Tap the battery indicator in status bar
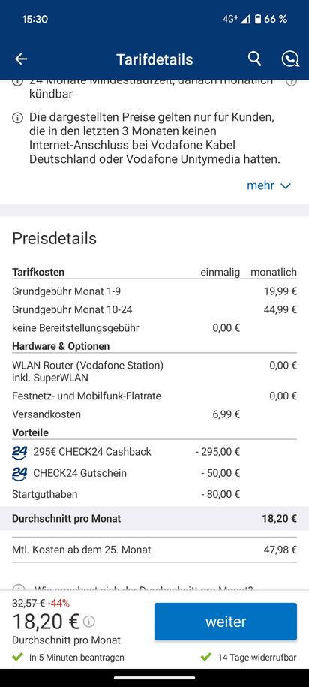This screenshot has height=687, width=309. (x=258, y=19)
